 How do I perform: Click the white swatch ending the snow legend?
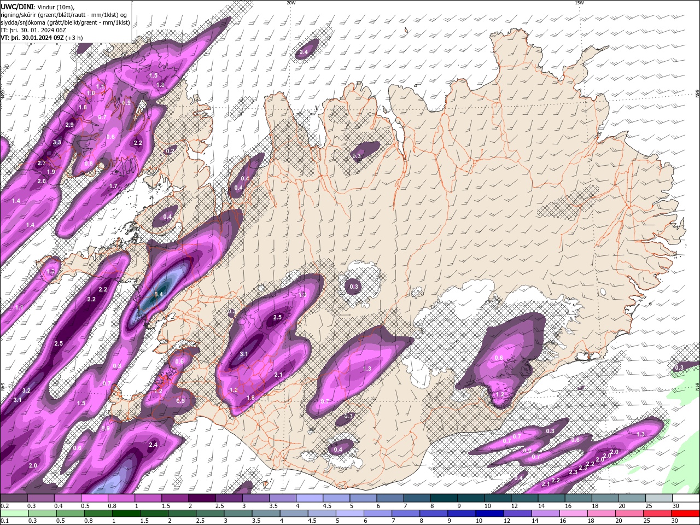coord(686,498)
